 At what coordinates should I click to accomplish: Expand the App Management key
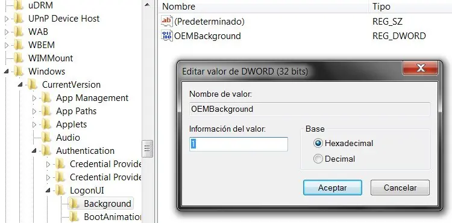click(x=34, y=98)
